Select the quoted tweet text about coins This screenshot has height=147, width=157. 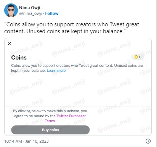coord(72,28)
